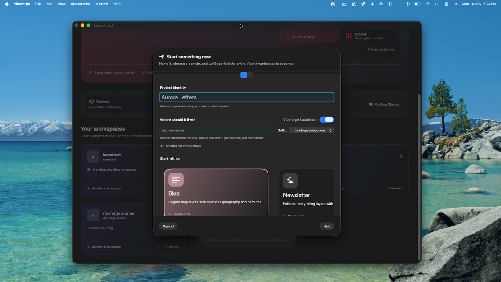The width and height of the screenshot is (501, 282).
Task: Click the Getting Started book icon
Action: click(x=371, y=104)
